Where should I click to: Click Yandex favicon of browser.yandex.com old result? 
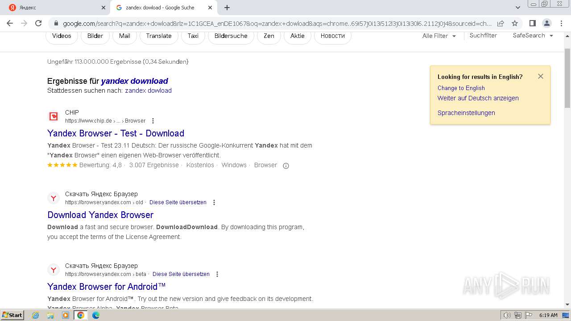pyautogui.click(x=54, y=198)
